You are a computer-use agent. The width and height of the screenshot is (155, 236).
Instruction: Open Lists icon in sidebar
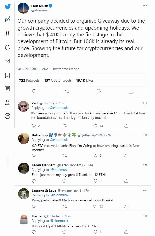point(7,89)
